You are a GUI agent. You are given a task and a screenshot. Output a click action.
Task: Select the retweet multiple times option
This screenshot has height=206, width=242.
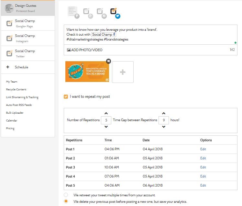tap(66, 195)
